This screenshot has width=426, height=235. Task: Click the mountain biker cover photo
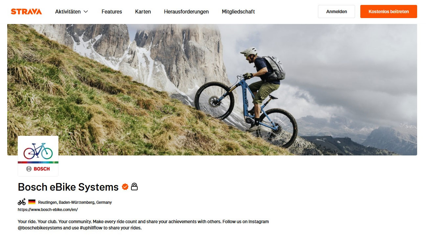click(x=212, y=89)
